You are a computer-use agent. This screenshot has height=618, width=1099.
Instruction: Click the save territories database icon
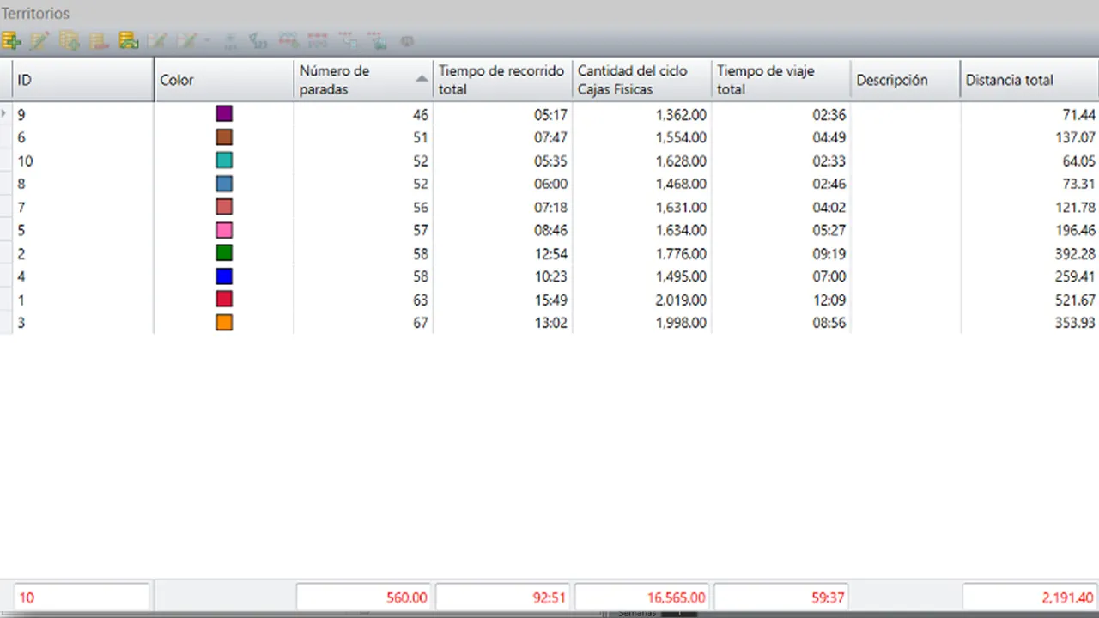(x=128, y=40)
